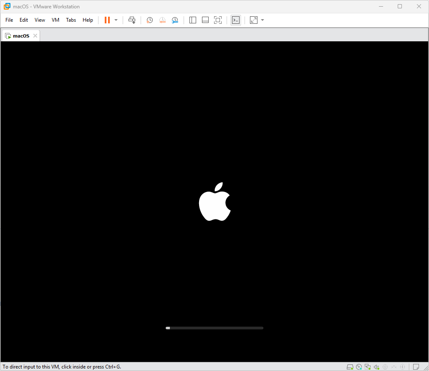Open the View menu
The height and width of the screenshot is (371, 429).
click(40, 20)
